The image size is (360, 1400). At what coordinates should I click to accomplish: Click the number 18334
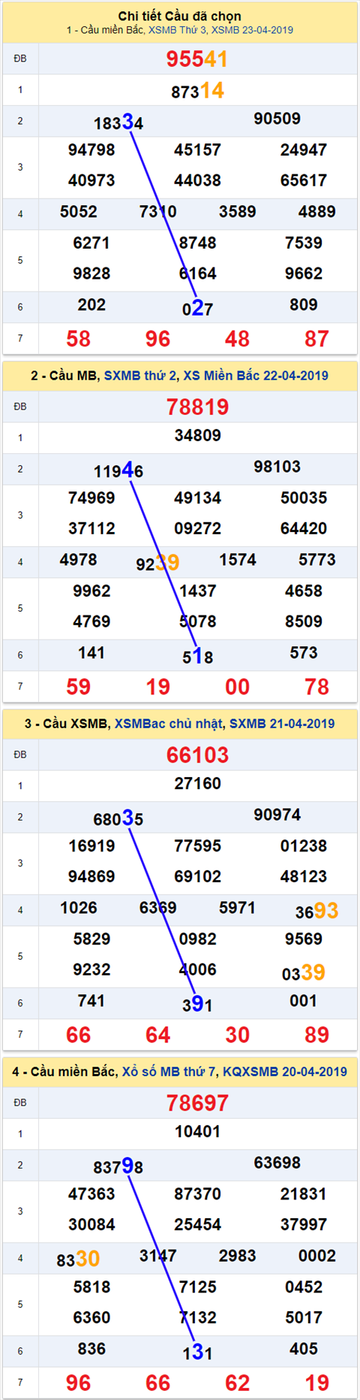118,122
